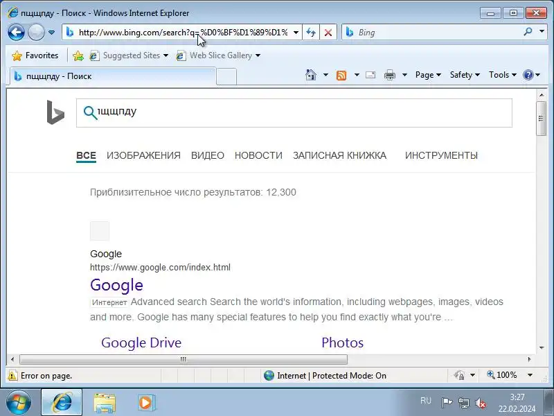
Task: Click the blue Help question mark icon
Action: (528, 75)
